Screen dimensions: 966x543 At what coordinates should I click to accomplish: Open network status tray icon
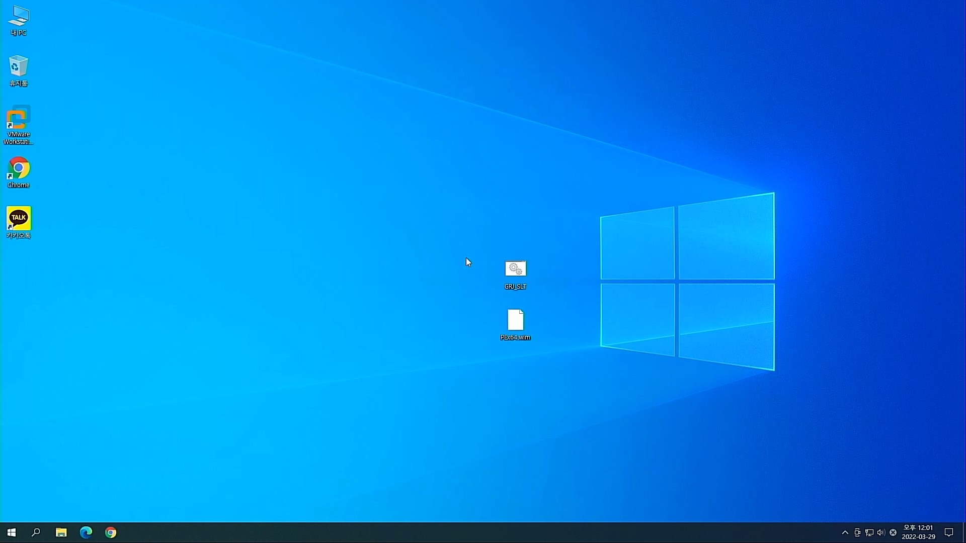869,532
